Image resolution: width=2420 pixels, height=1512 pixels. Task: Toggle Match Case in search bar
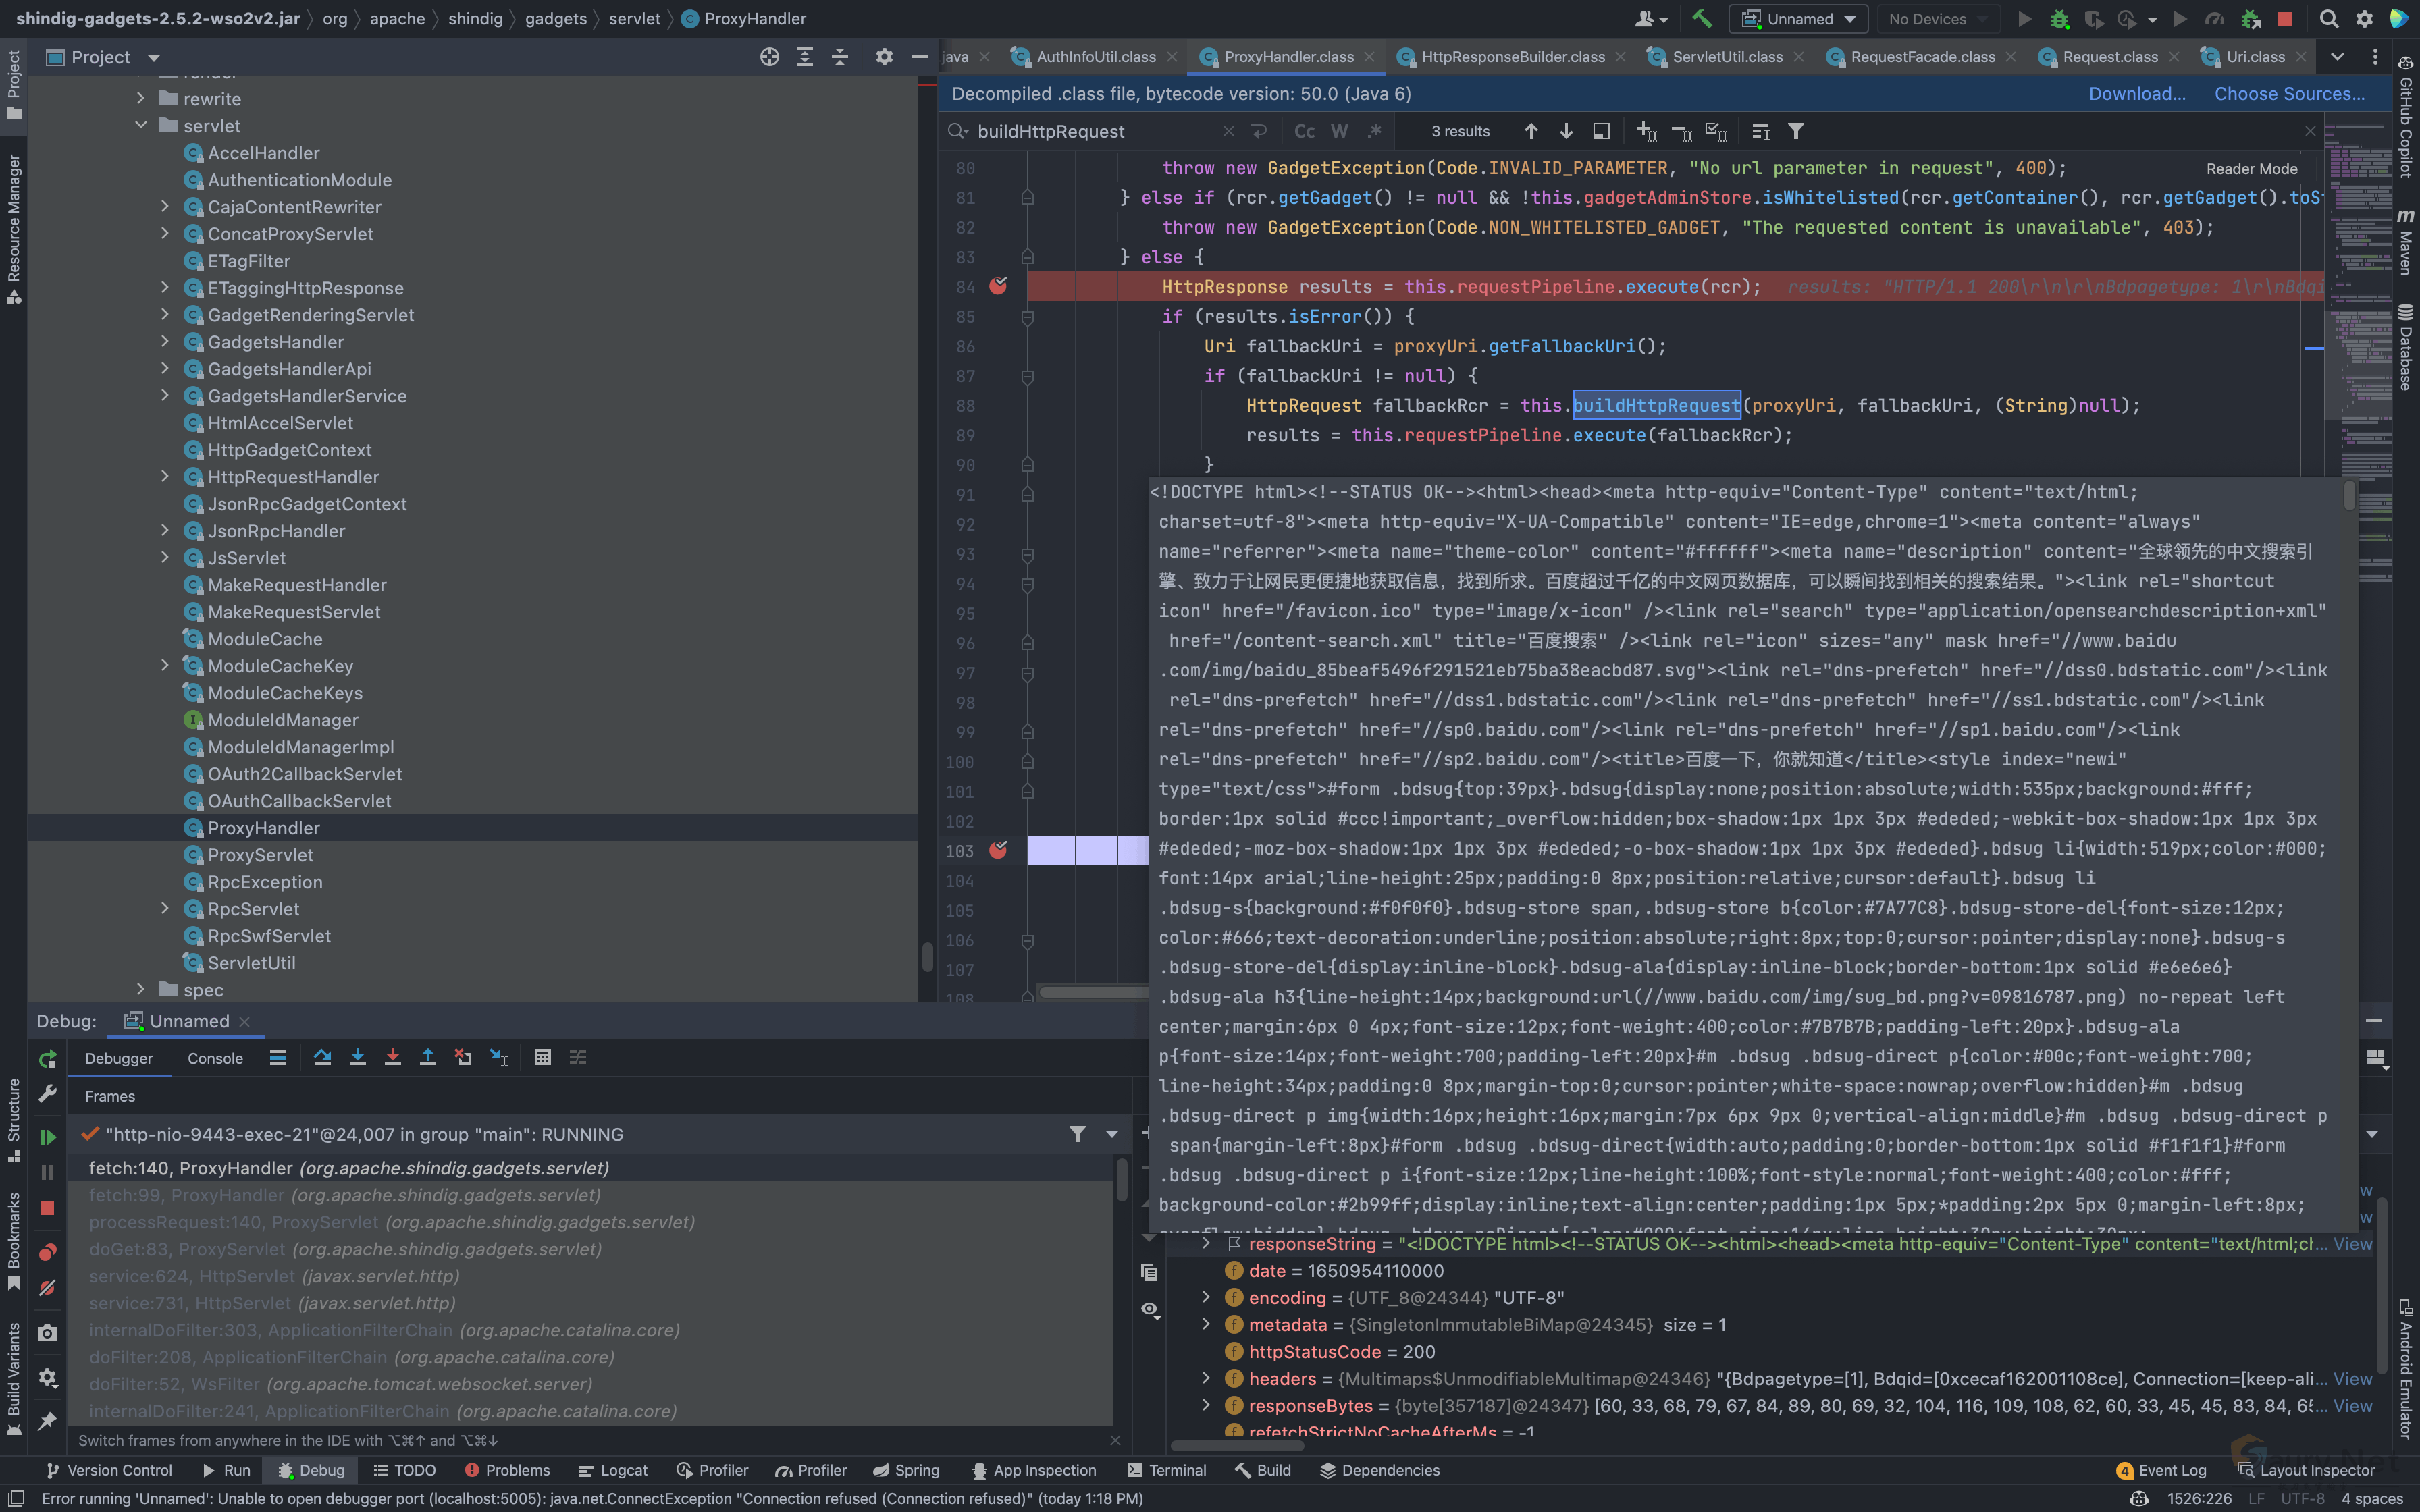(1304, 131)
